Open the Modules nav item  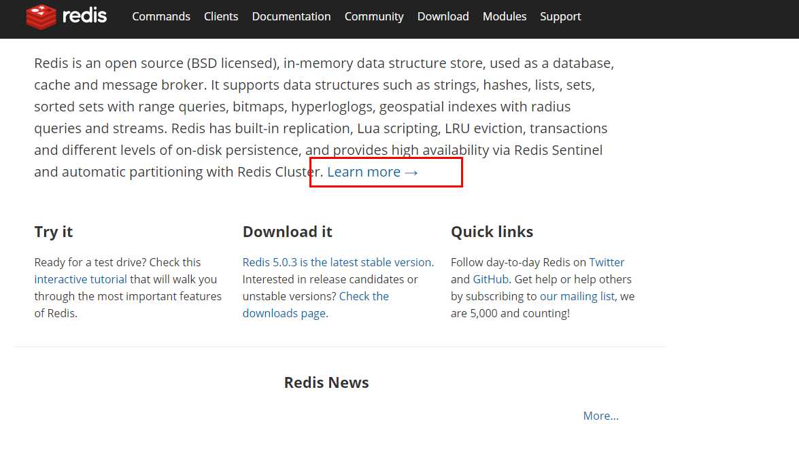pyautogui.click(x=505, y=16)
